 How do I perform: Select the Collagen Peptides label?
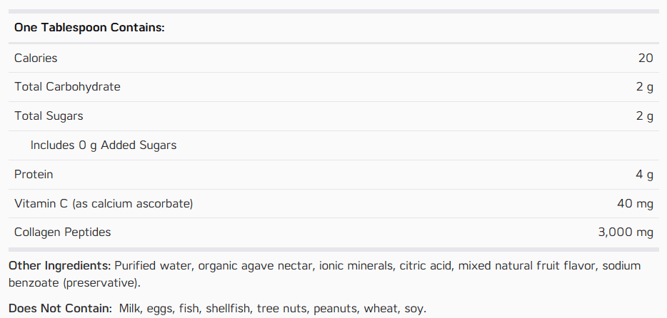tap(63, 232)
